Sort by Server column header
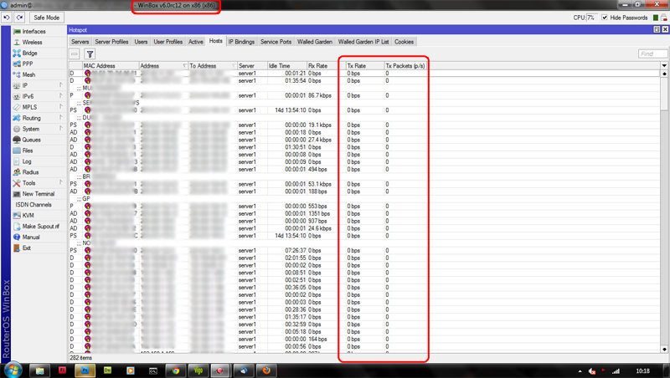670x378 pixels. click(x=252, y=66)
